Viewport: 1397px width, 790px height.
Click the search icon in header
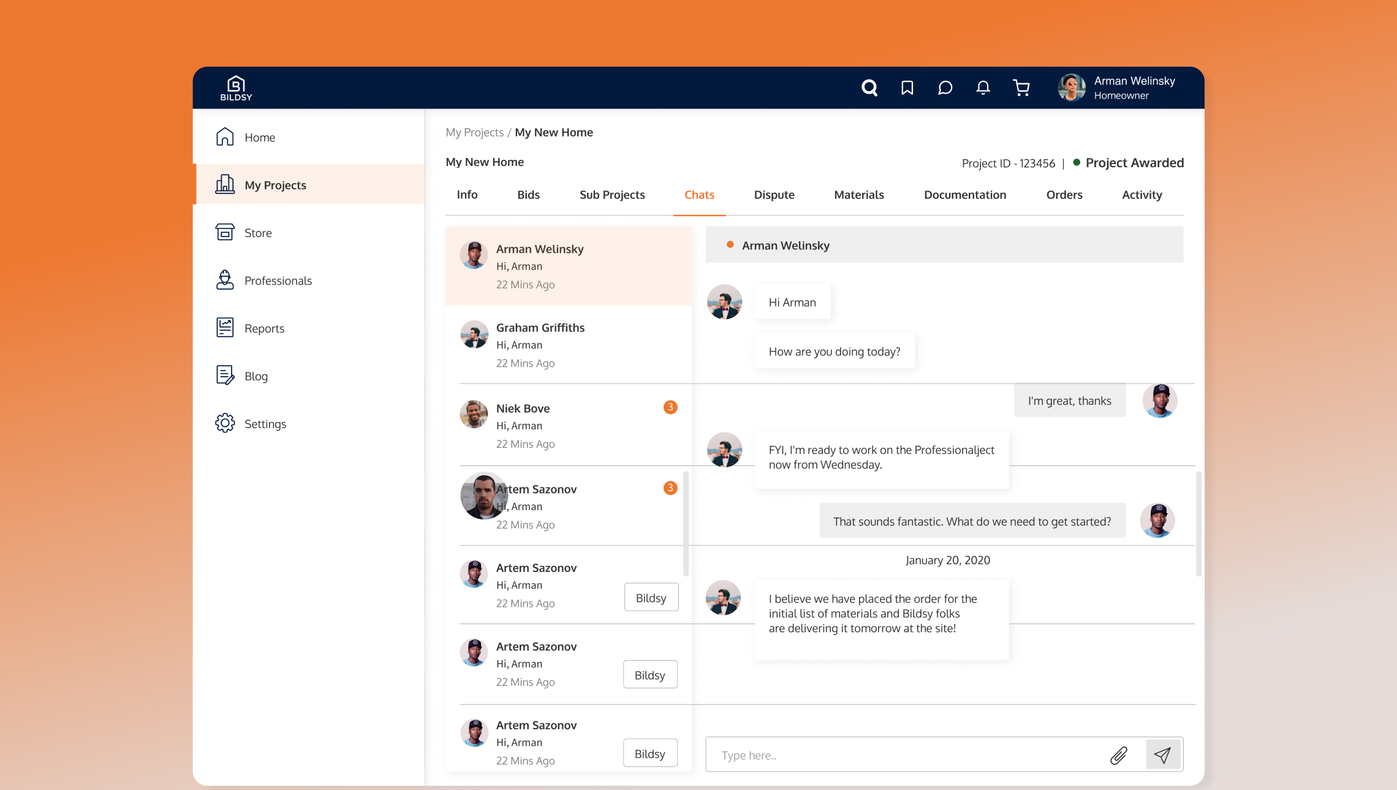(x=869, y=88)
